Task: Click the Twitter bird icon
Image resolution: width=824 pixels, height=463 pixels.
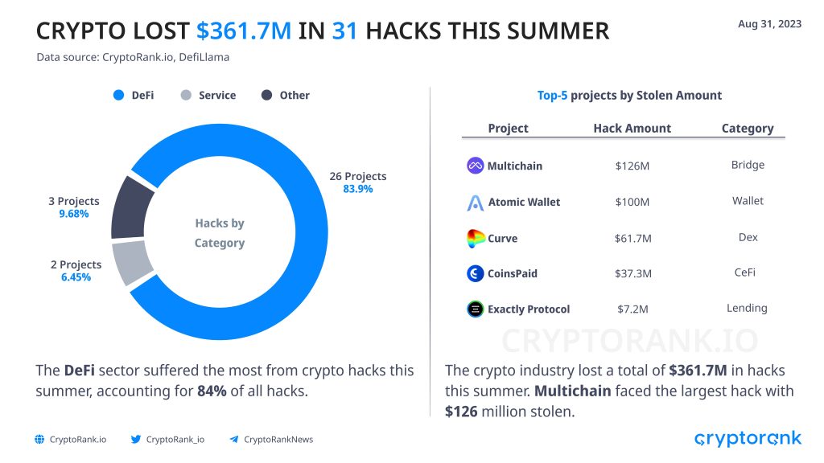Action: pos(135,440)
